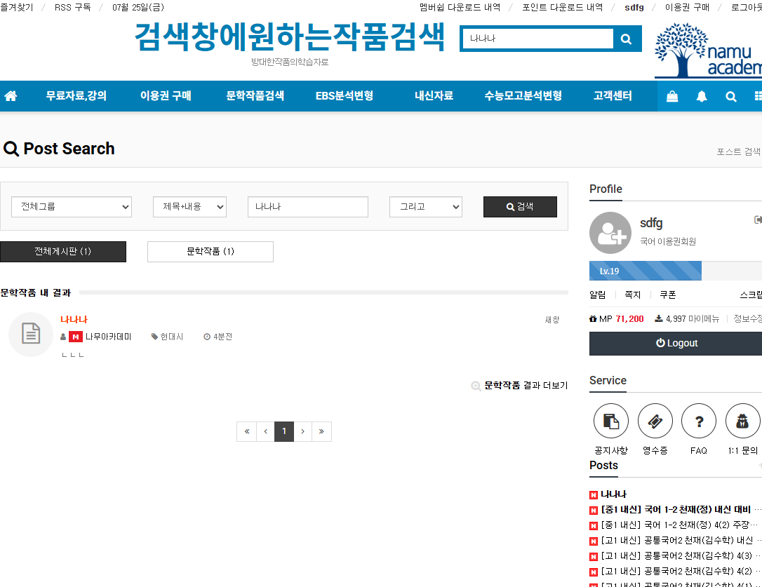Open the FAQ question mark icon
This screenshot has width=762, height=587.
[x=699, y=421]
